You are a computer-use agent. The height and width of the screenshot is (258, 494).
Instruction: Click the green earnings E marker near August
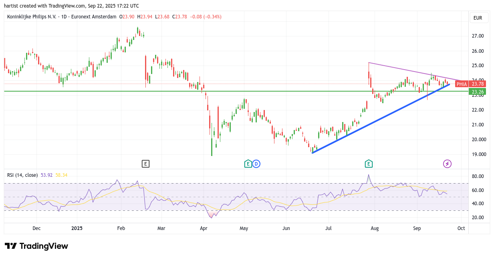(369, 164)
